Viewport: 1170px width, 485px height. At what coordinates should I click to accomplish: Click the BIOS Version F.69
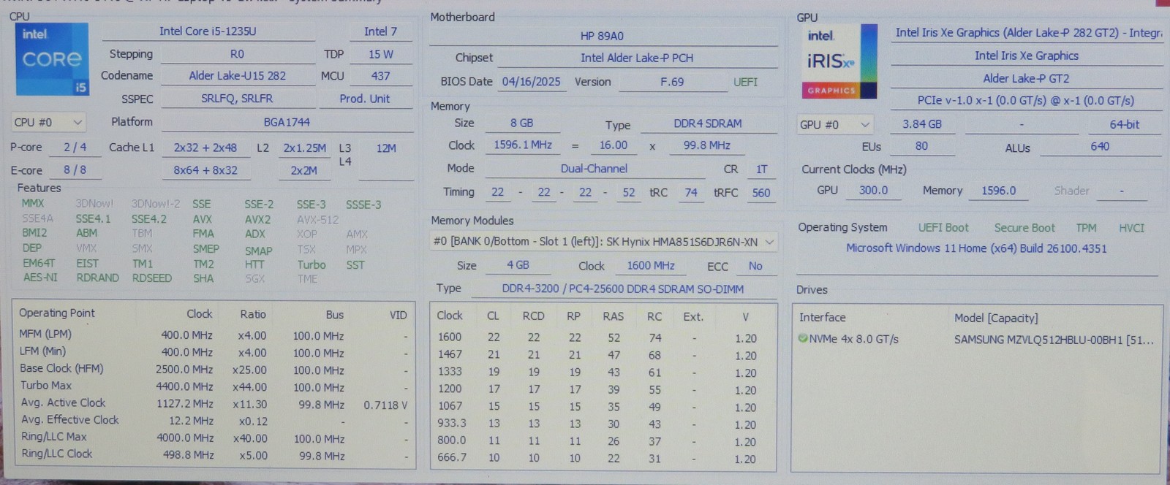click(672, 82)
